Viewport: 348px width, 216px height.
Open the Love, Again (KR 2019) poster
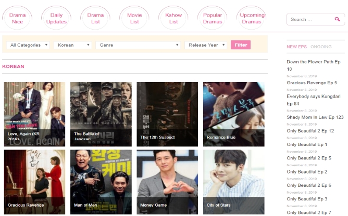34,114
